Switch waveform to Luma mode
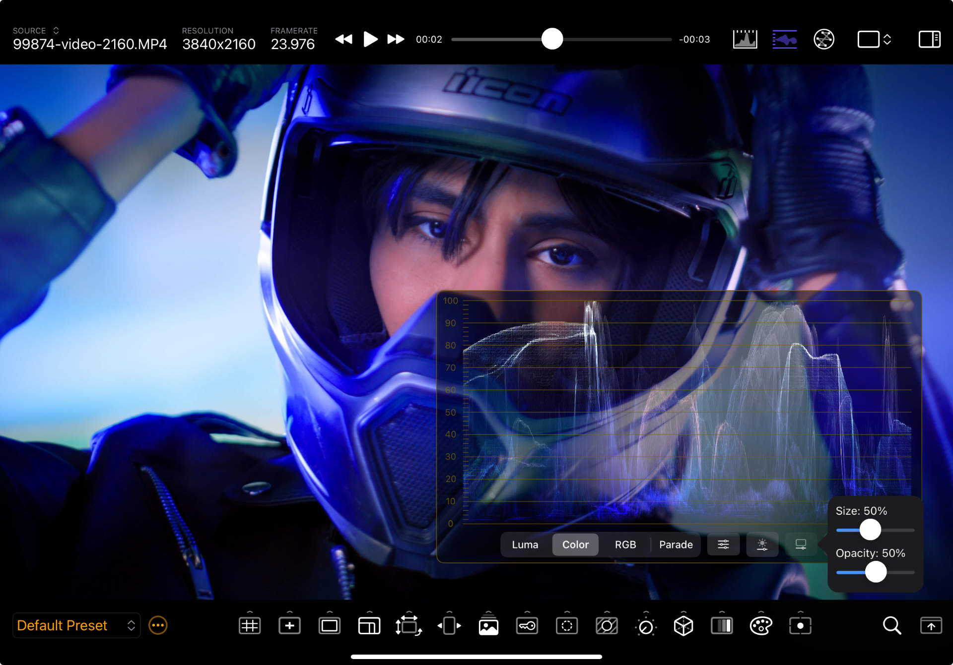The image size is (953, 665). (525, 544)
